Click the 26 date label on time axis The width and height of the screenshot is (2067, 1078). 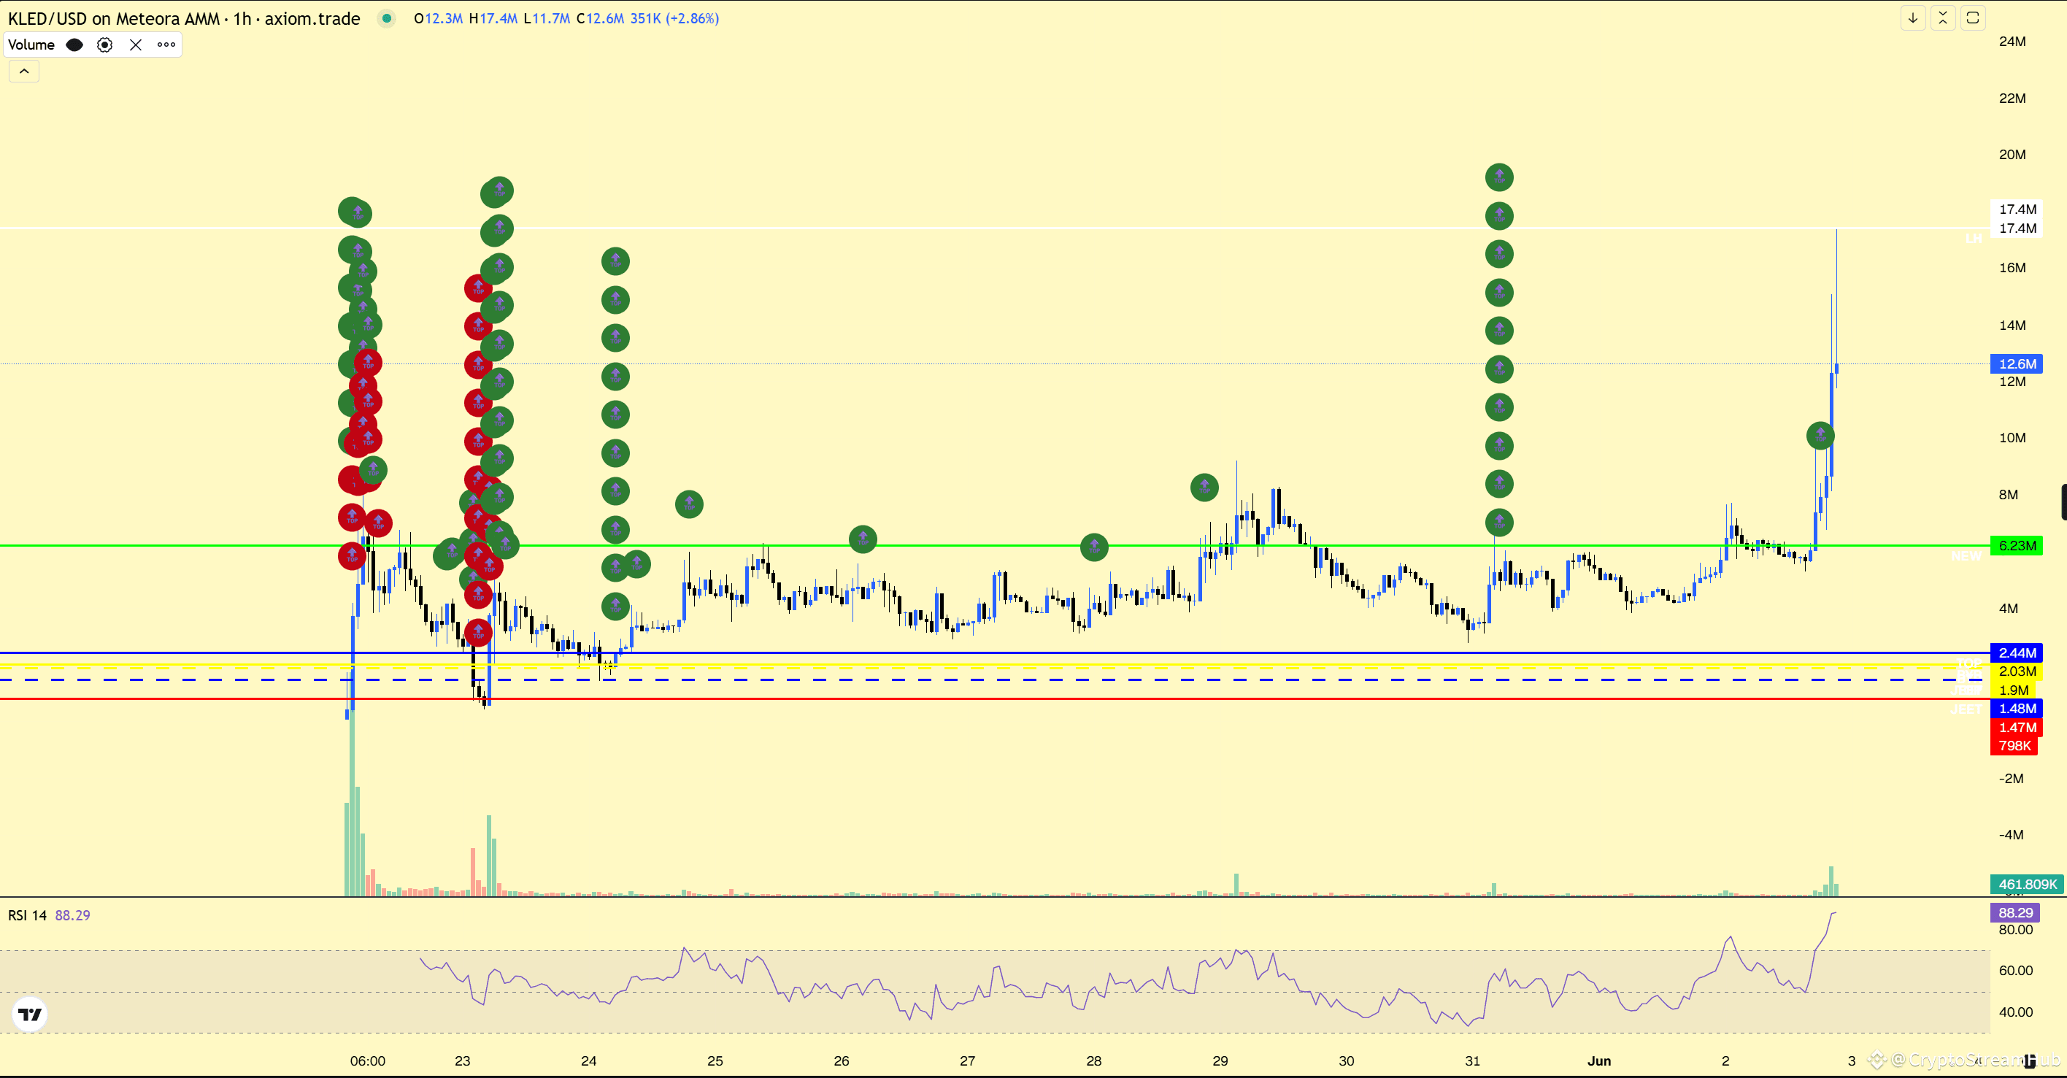tap(841, 1061)
